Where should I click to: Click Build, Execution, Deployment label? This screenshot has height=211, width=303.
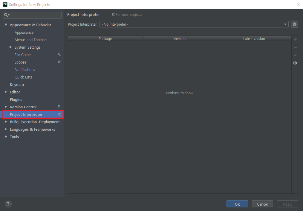(35, 122)
